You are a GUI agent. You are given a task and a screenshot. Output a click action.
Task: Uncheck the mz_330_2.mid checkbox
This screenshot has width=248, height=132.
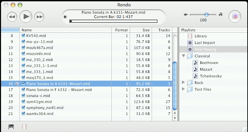pos(23,60)
